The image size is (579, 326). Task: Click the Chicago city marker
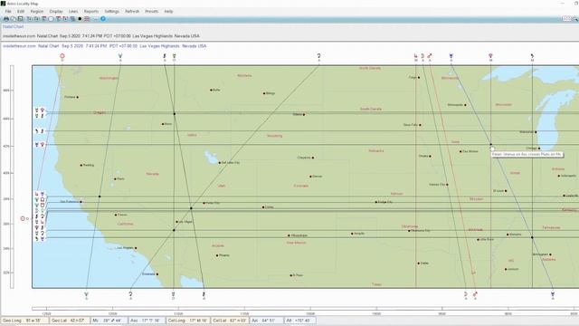coord(539,149)
